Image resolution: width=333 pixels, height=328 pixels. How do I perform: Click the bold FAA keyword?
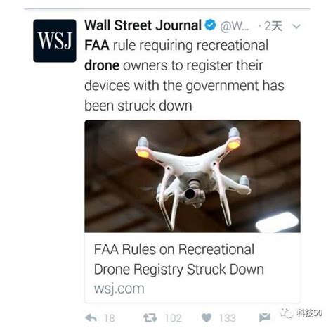(x=97, y=45)
